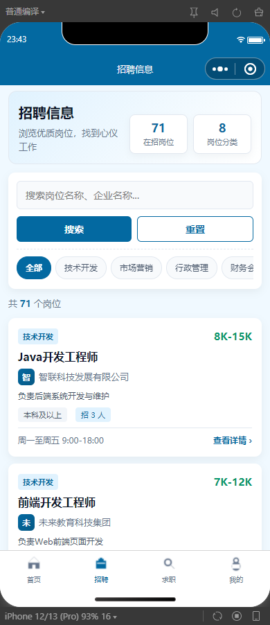Click the 前端开发工程师 job card title
Image resolution: width=270 pixels, height=625 pixels.
click(57, 502)
